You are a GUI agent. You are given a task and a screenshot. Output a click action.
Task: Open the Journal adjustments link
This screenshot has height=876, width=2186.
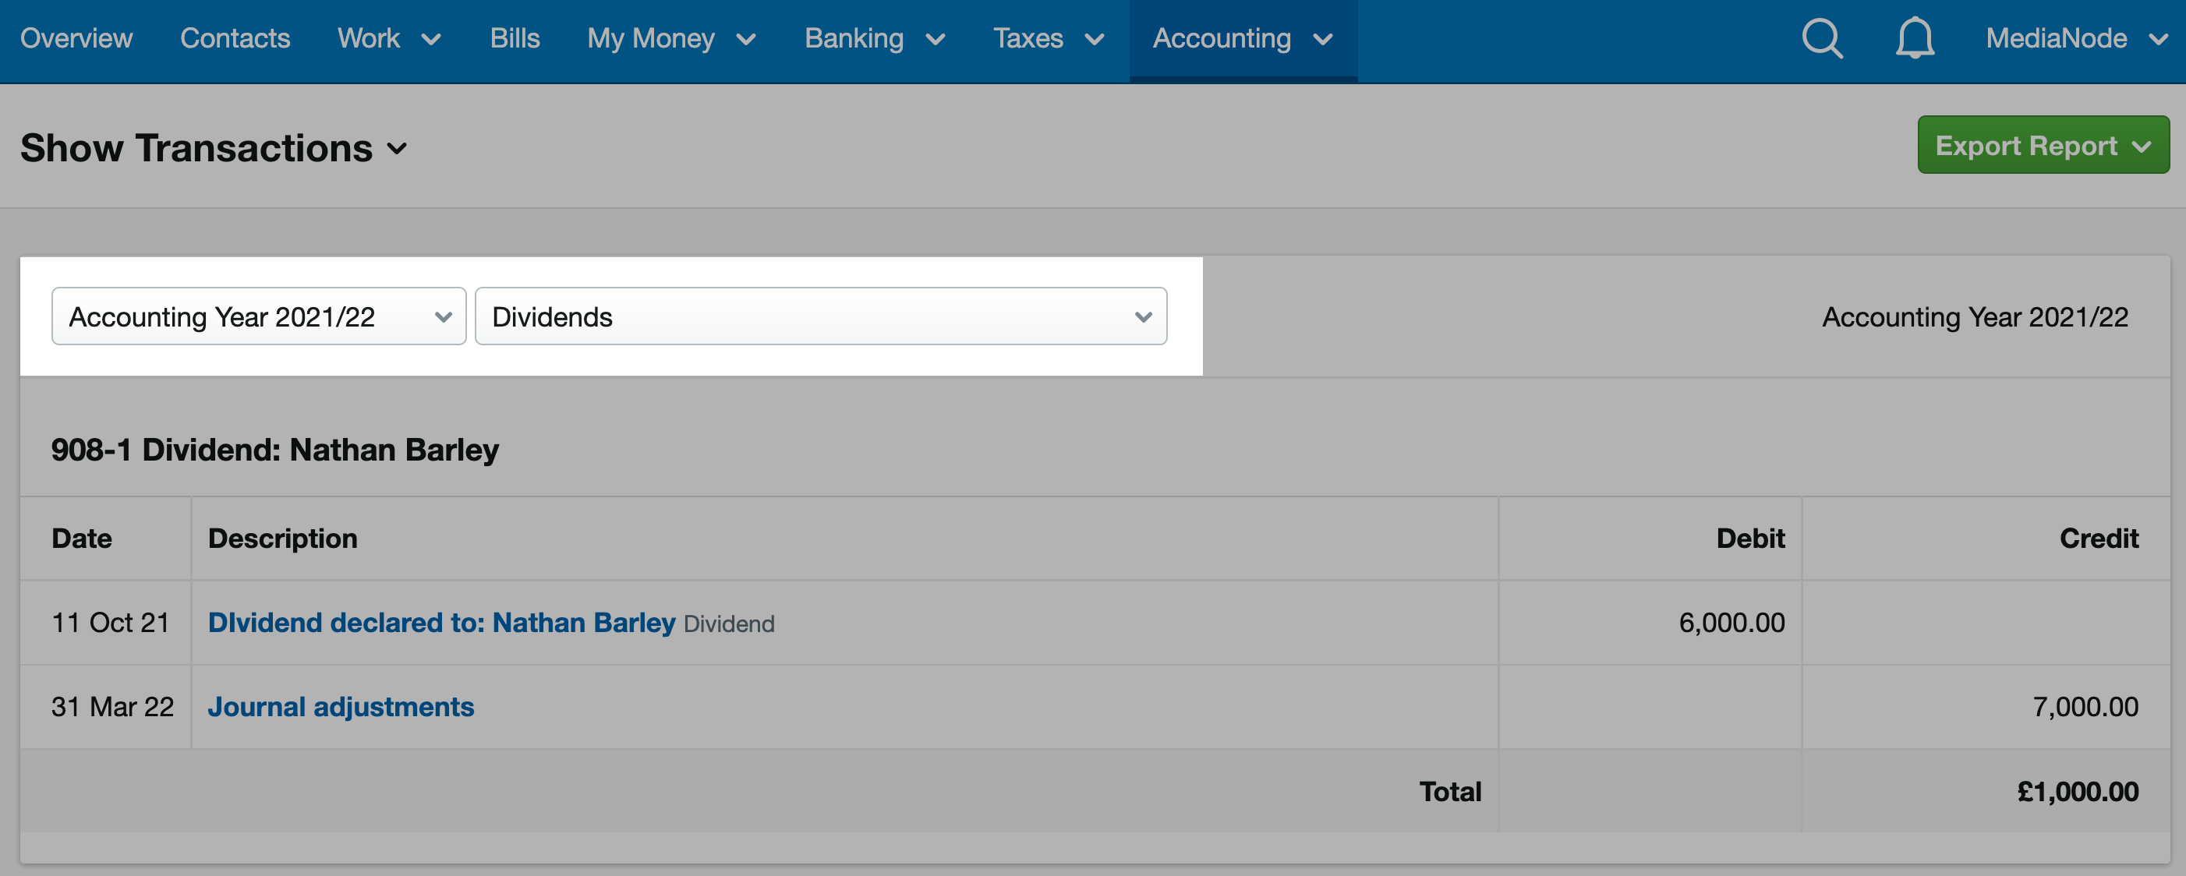[x=341, y=706]
